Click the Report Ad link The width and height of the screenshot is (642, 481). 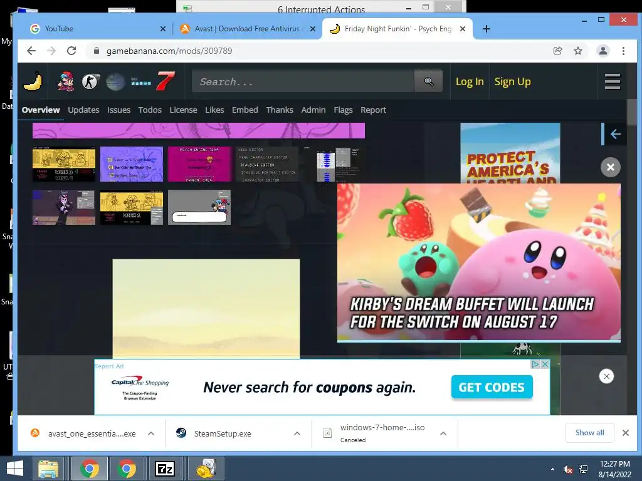click(109, 366)
